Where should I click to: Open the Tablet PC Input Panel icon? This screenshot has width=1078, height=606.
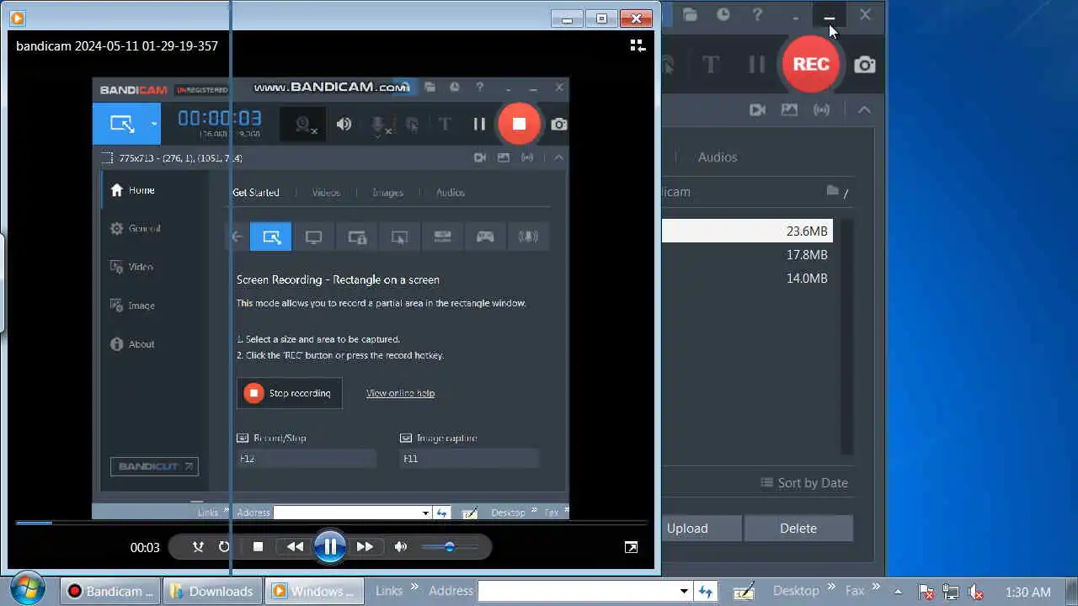tap(744, 591)
